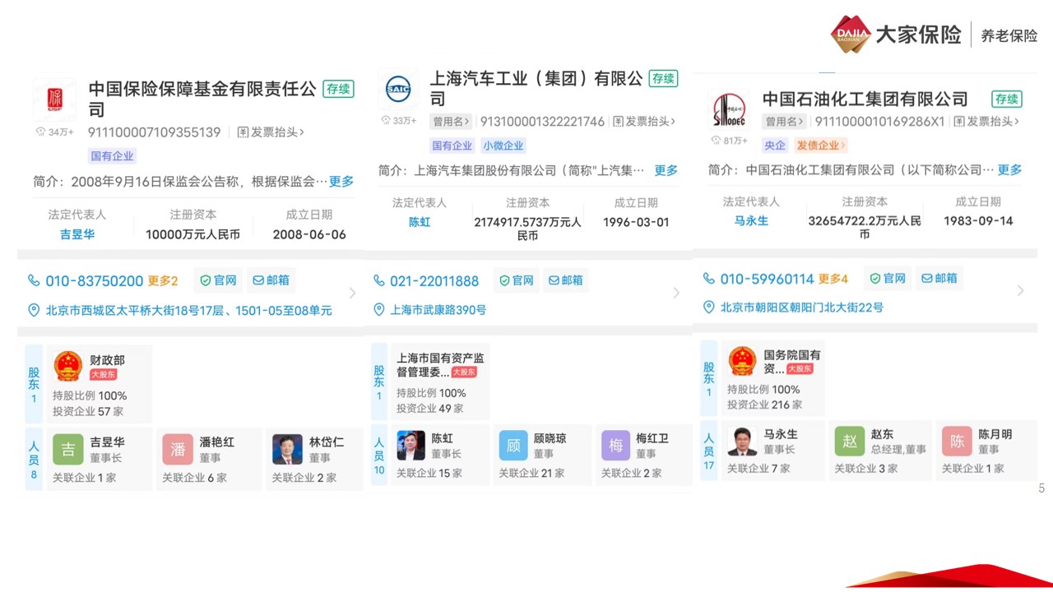Open 邮箱 for 010-59960114 row
This screenshot has height=592, width=1053.
[x=939, y=279]
